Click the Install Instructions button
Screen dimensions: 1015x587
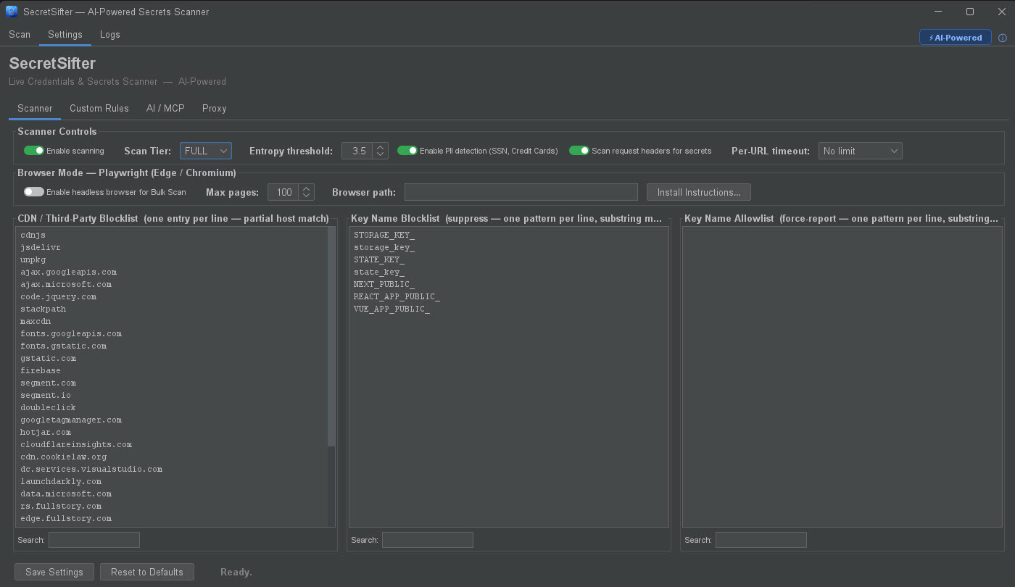(x=699, y=192)
